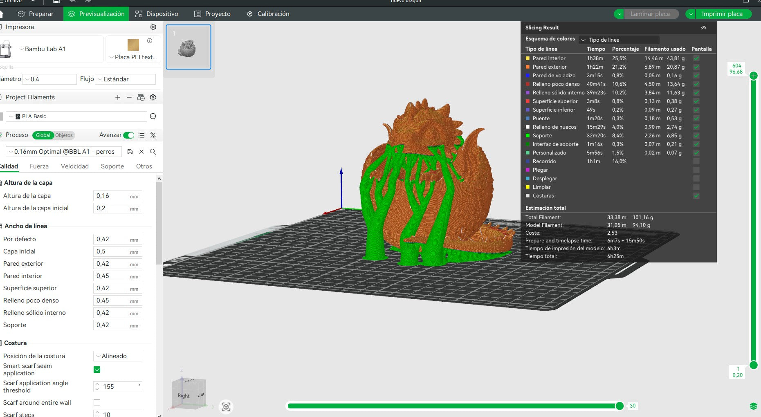
Task: Open Esquema de colores dropdown
Action: (619, 40)
